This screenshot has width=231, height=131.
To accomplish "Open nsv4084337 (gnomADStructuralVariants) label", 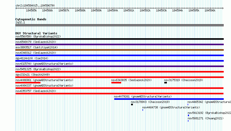I will pyautogui.click(x=44, y=86).
